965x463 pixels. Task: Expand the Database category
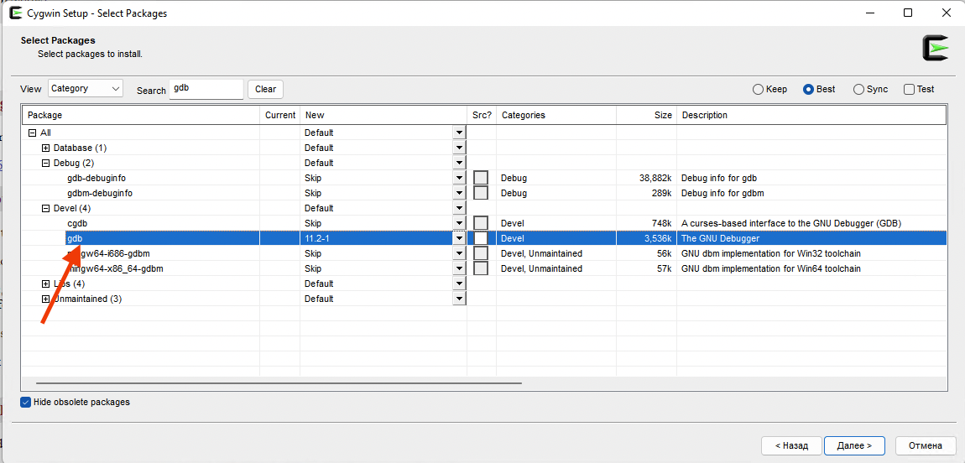pyautogui.click(x=45, y=148)
